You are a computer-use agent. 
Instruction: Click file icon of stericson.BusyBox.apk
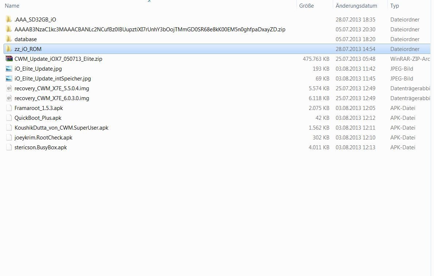pyautogui.click(x=9, y=147)
